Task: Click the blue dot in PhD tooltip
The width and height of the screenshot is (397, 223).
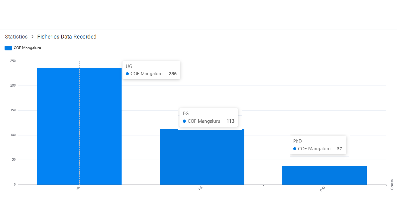Action: [295, 149]
